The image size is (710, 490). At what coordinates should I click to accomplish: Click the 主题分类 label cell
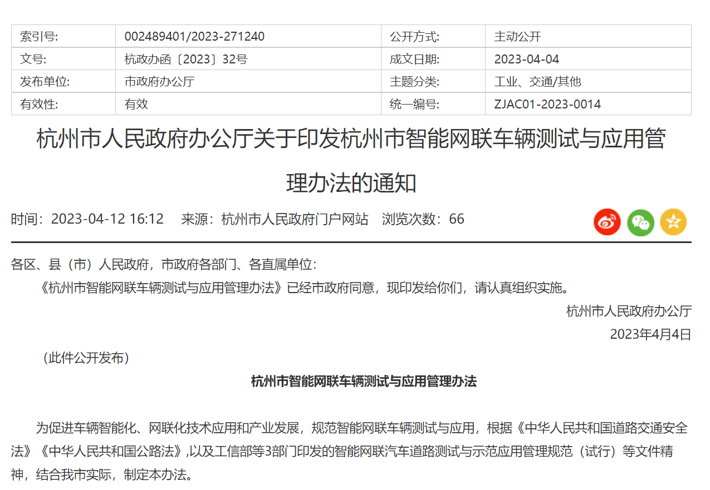point(433,82)
